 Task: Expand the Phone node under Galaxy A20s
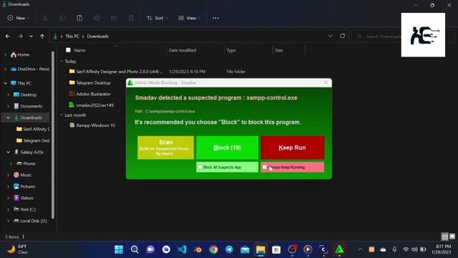pos(11,163)
